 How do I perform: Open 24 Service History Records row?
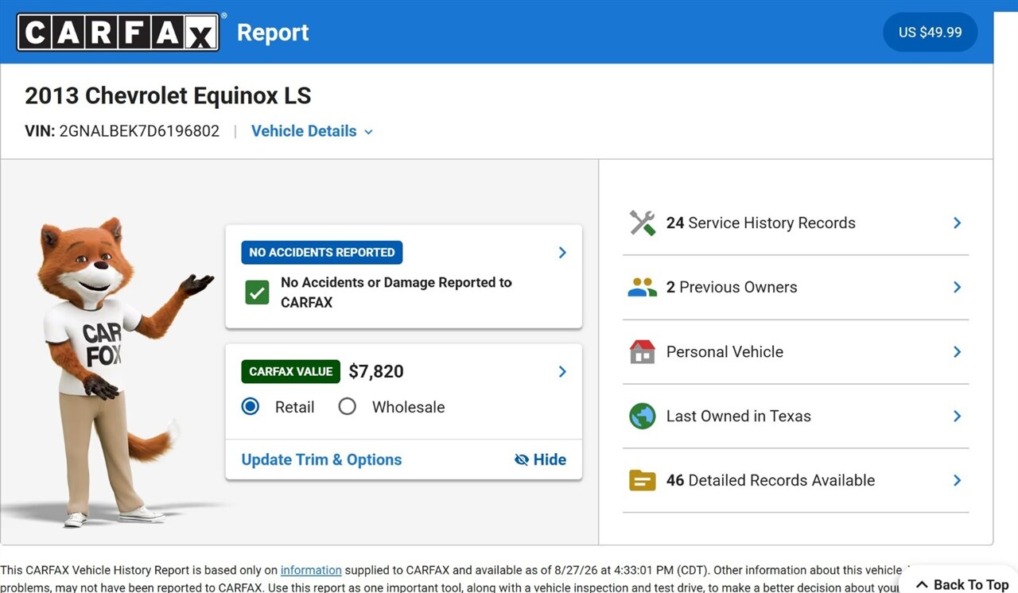795,223
